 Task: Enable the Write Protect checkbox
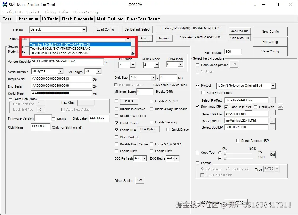click(x=116, y=137)
